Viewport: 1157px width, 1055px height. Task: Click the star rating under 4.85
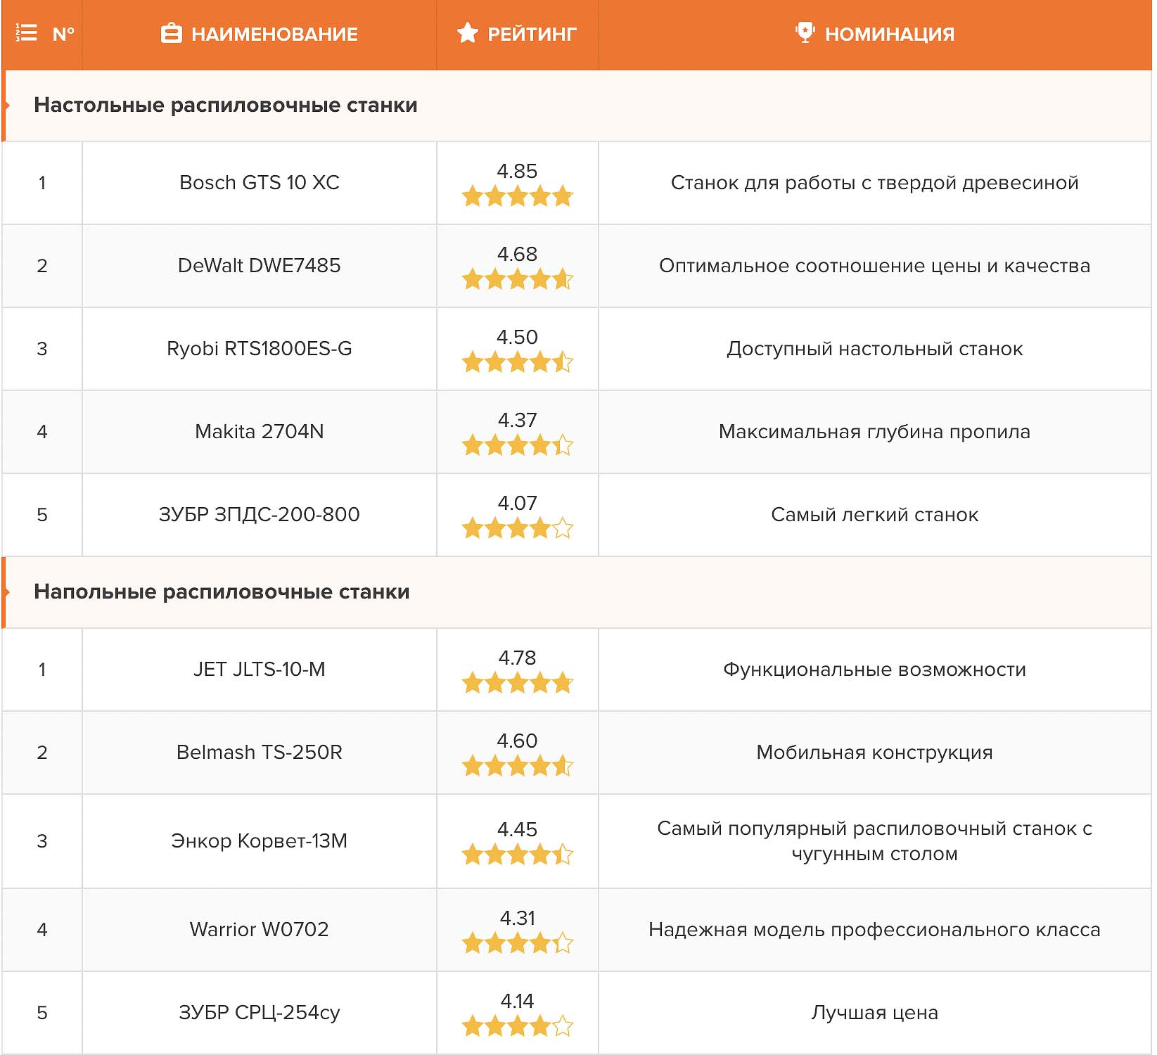(517, 196)
